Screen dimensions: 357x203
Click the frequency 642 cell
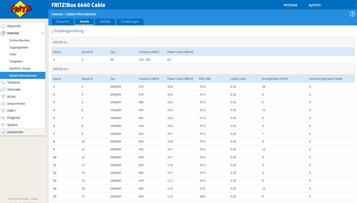[x=141, y=149]
